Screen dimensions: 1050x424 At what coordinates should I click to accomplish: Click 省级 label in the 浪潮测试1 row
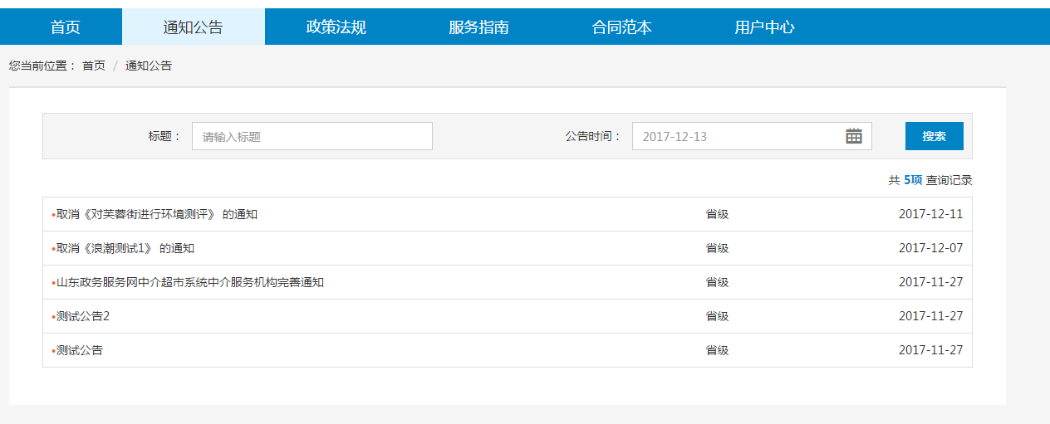coord(717,248)
